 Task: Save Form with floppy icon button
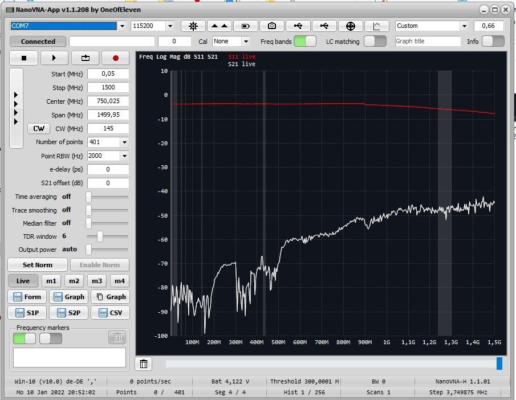coord(27,297)
